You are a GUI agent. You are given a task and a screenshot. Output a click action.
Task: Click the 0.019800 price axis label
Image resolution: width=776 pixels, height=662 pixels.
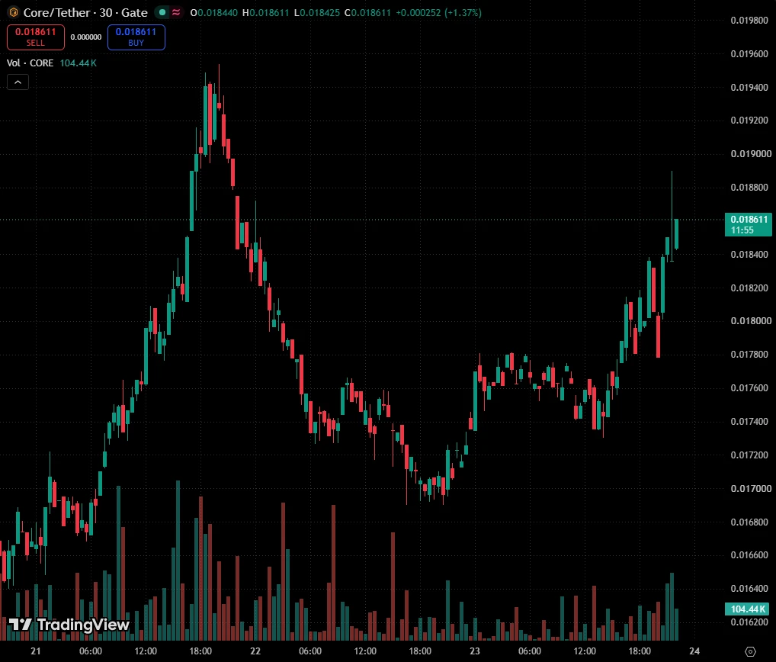pyautogui.click(x=751, y=21)
